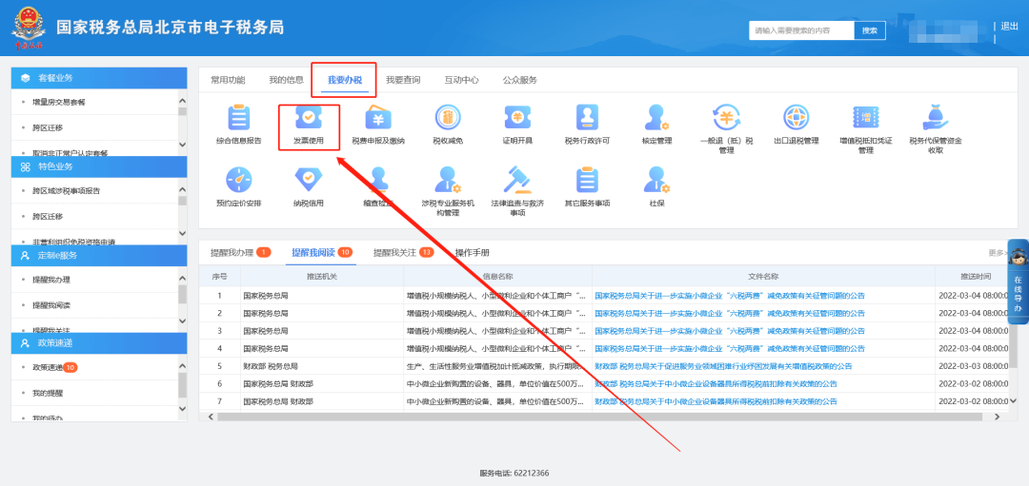Select 增量房交易套餐 in sidebar
The height and width of the screenshot is (486, 1029).
[59, 102]
